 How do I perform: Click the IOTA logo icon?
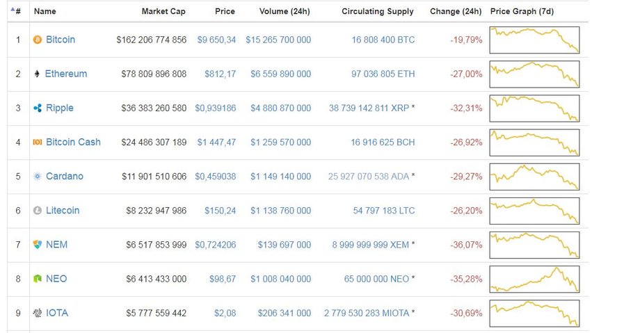38,313
